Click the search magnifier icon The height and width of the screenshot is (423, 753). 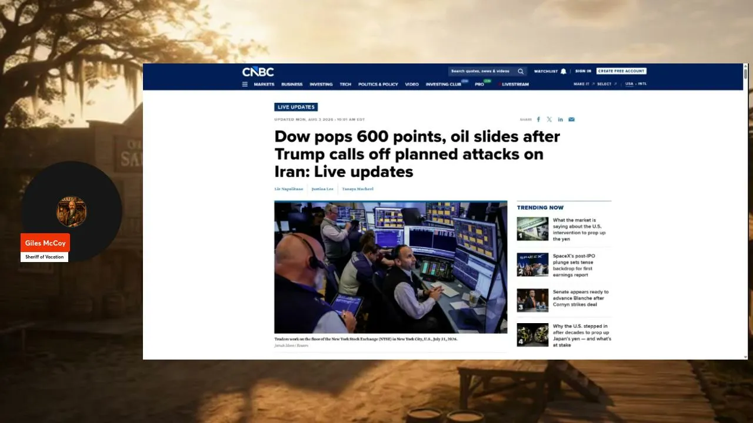(521, 71)
